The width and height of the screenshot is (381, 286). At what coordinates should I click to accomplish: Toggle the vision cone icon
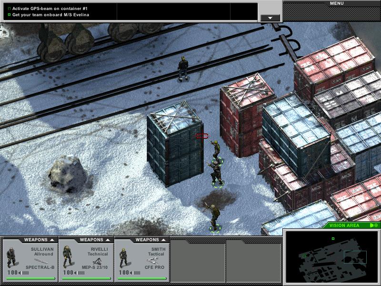(371, 225)
